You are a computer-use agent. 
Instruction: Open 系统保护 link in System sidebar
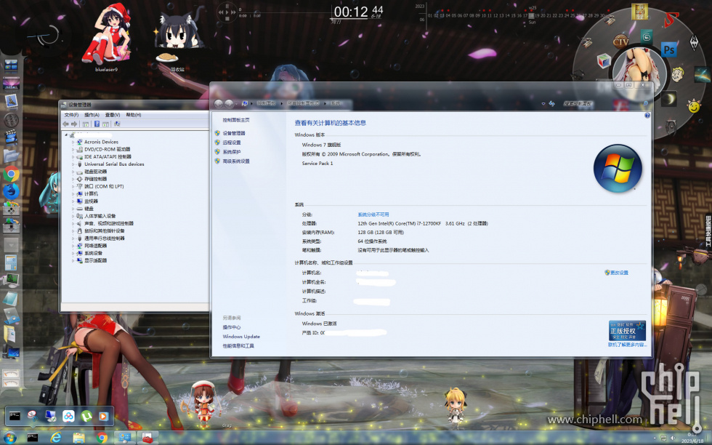(x=232, y=152)
